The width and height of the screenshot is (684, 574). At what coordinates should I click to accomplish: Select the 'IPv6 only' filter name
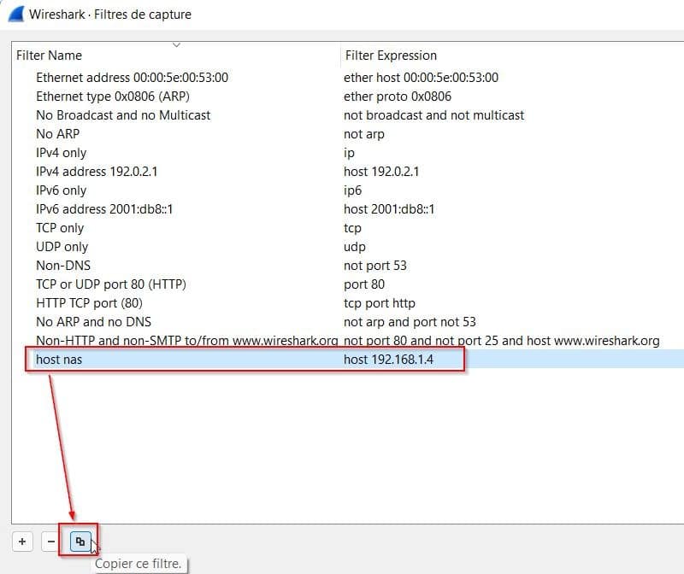[61, 190]
